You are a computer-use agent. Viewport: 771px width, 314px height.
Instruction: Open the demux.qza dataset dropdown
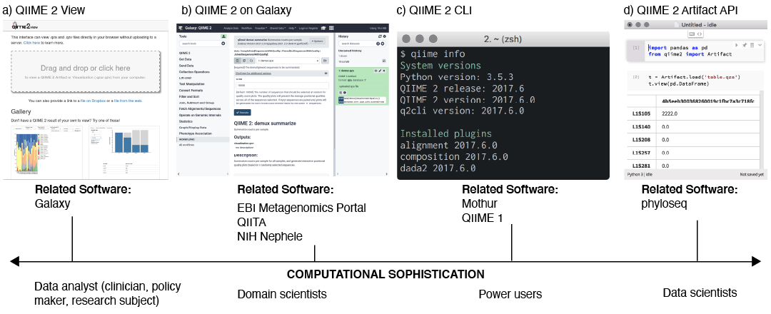[287, 61]
